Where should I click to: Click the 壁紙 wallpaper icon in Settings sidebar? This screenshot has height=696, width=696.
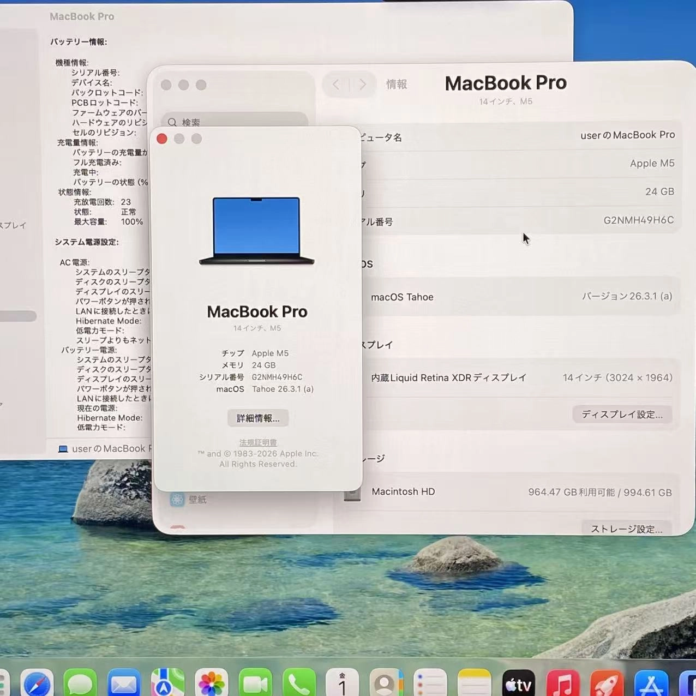pos(177,500)
